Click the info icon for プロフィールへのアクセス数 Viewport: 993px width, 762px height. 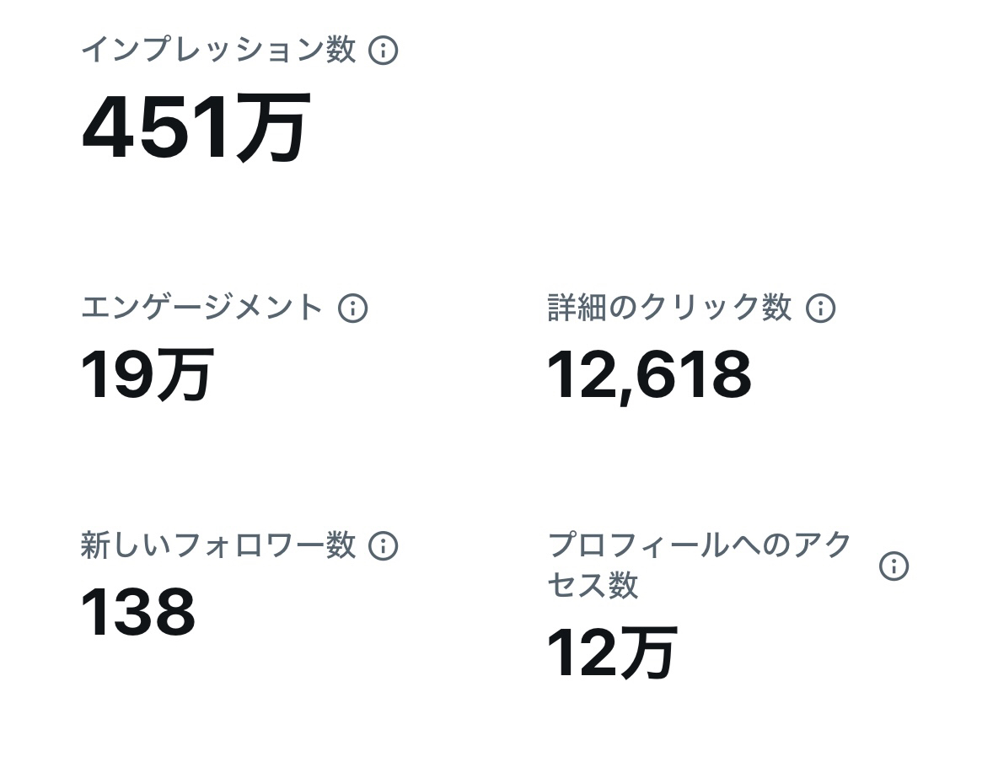(x=894, y=566)
